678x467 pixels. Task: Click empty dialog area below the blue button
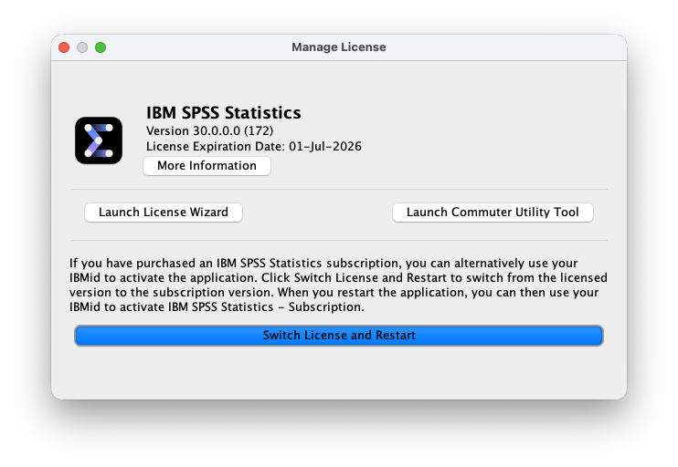tap(338, 372)
